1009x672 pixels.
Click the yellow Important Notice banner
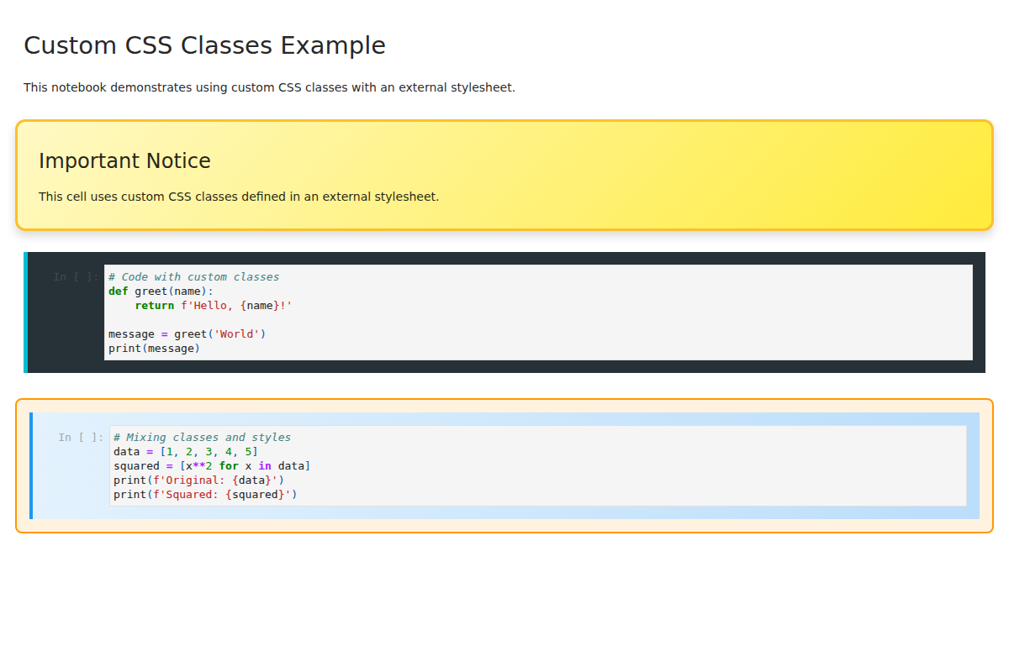[x=504, y=174]
